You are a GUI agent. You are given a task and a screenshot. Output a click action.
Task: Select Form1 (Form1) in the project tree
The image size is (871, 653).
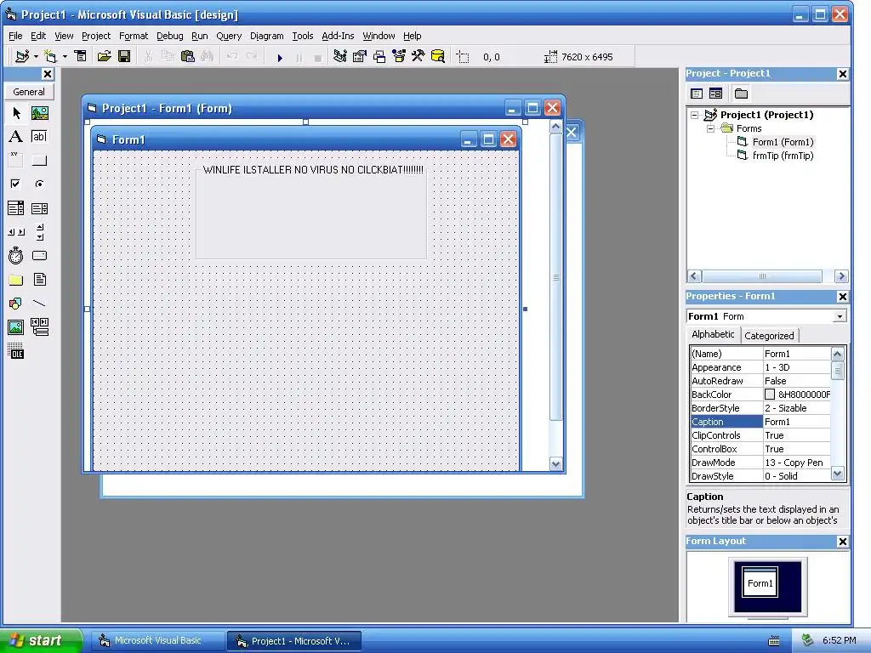pos(783,142)
